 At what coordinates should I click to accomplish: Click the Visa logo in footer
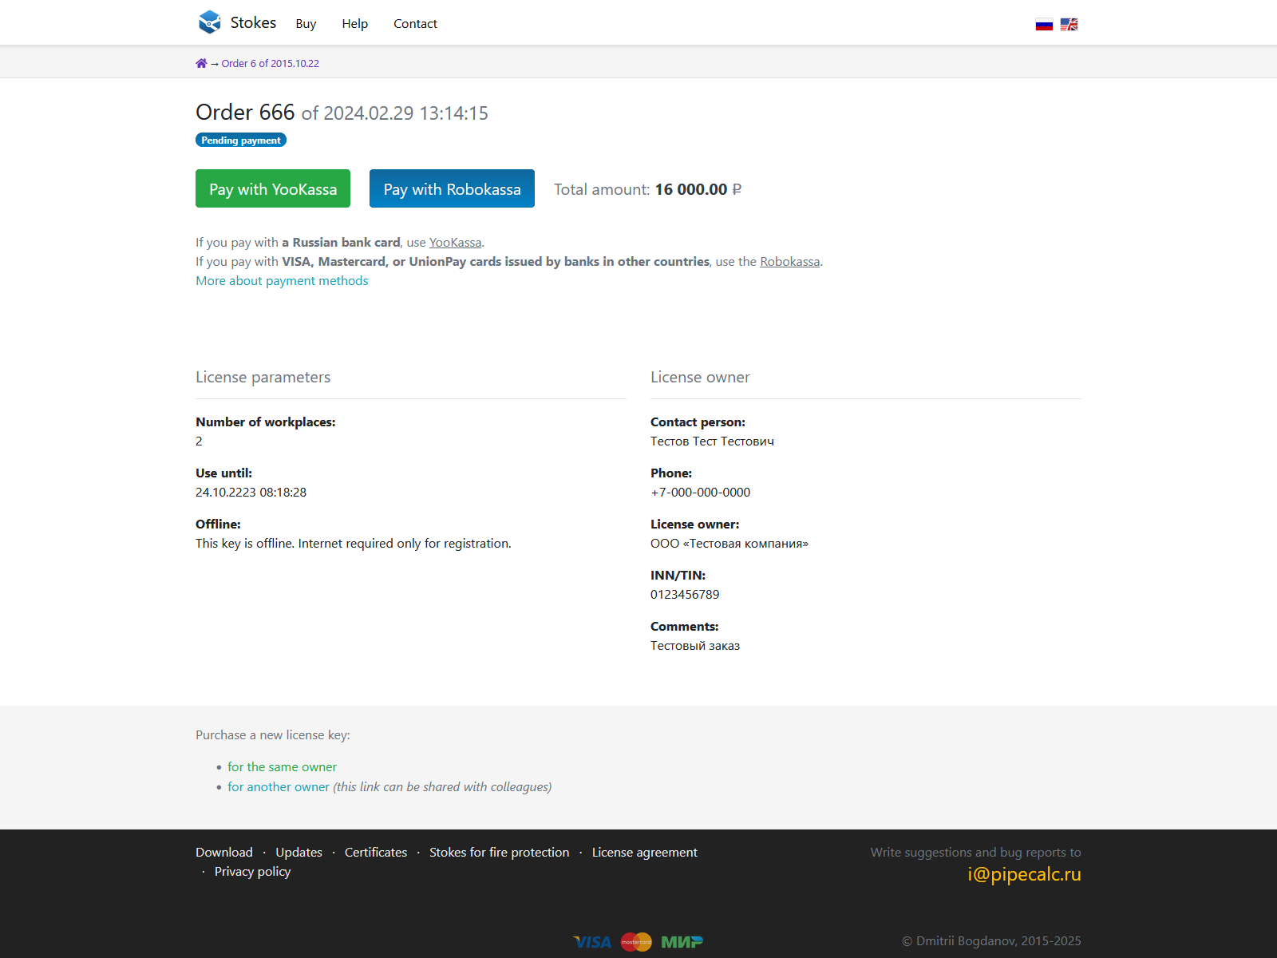coord(592,942)
